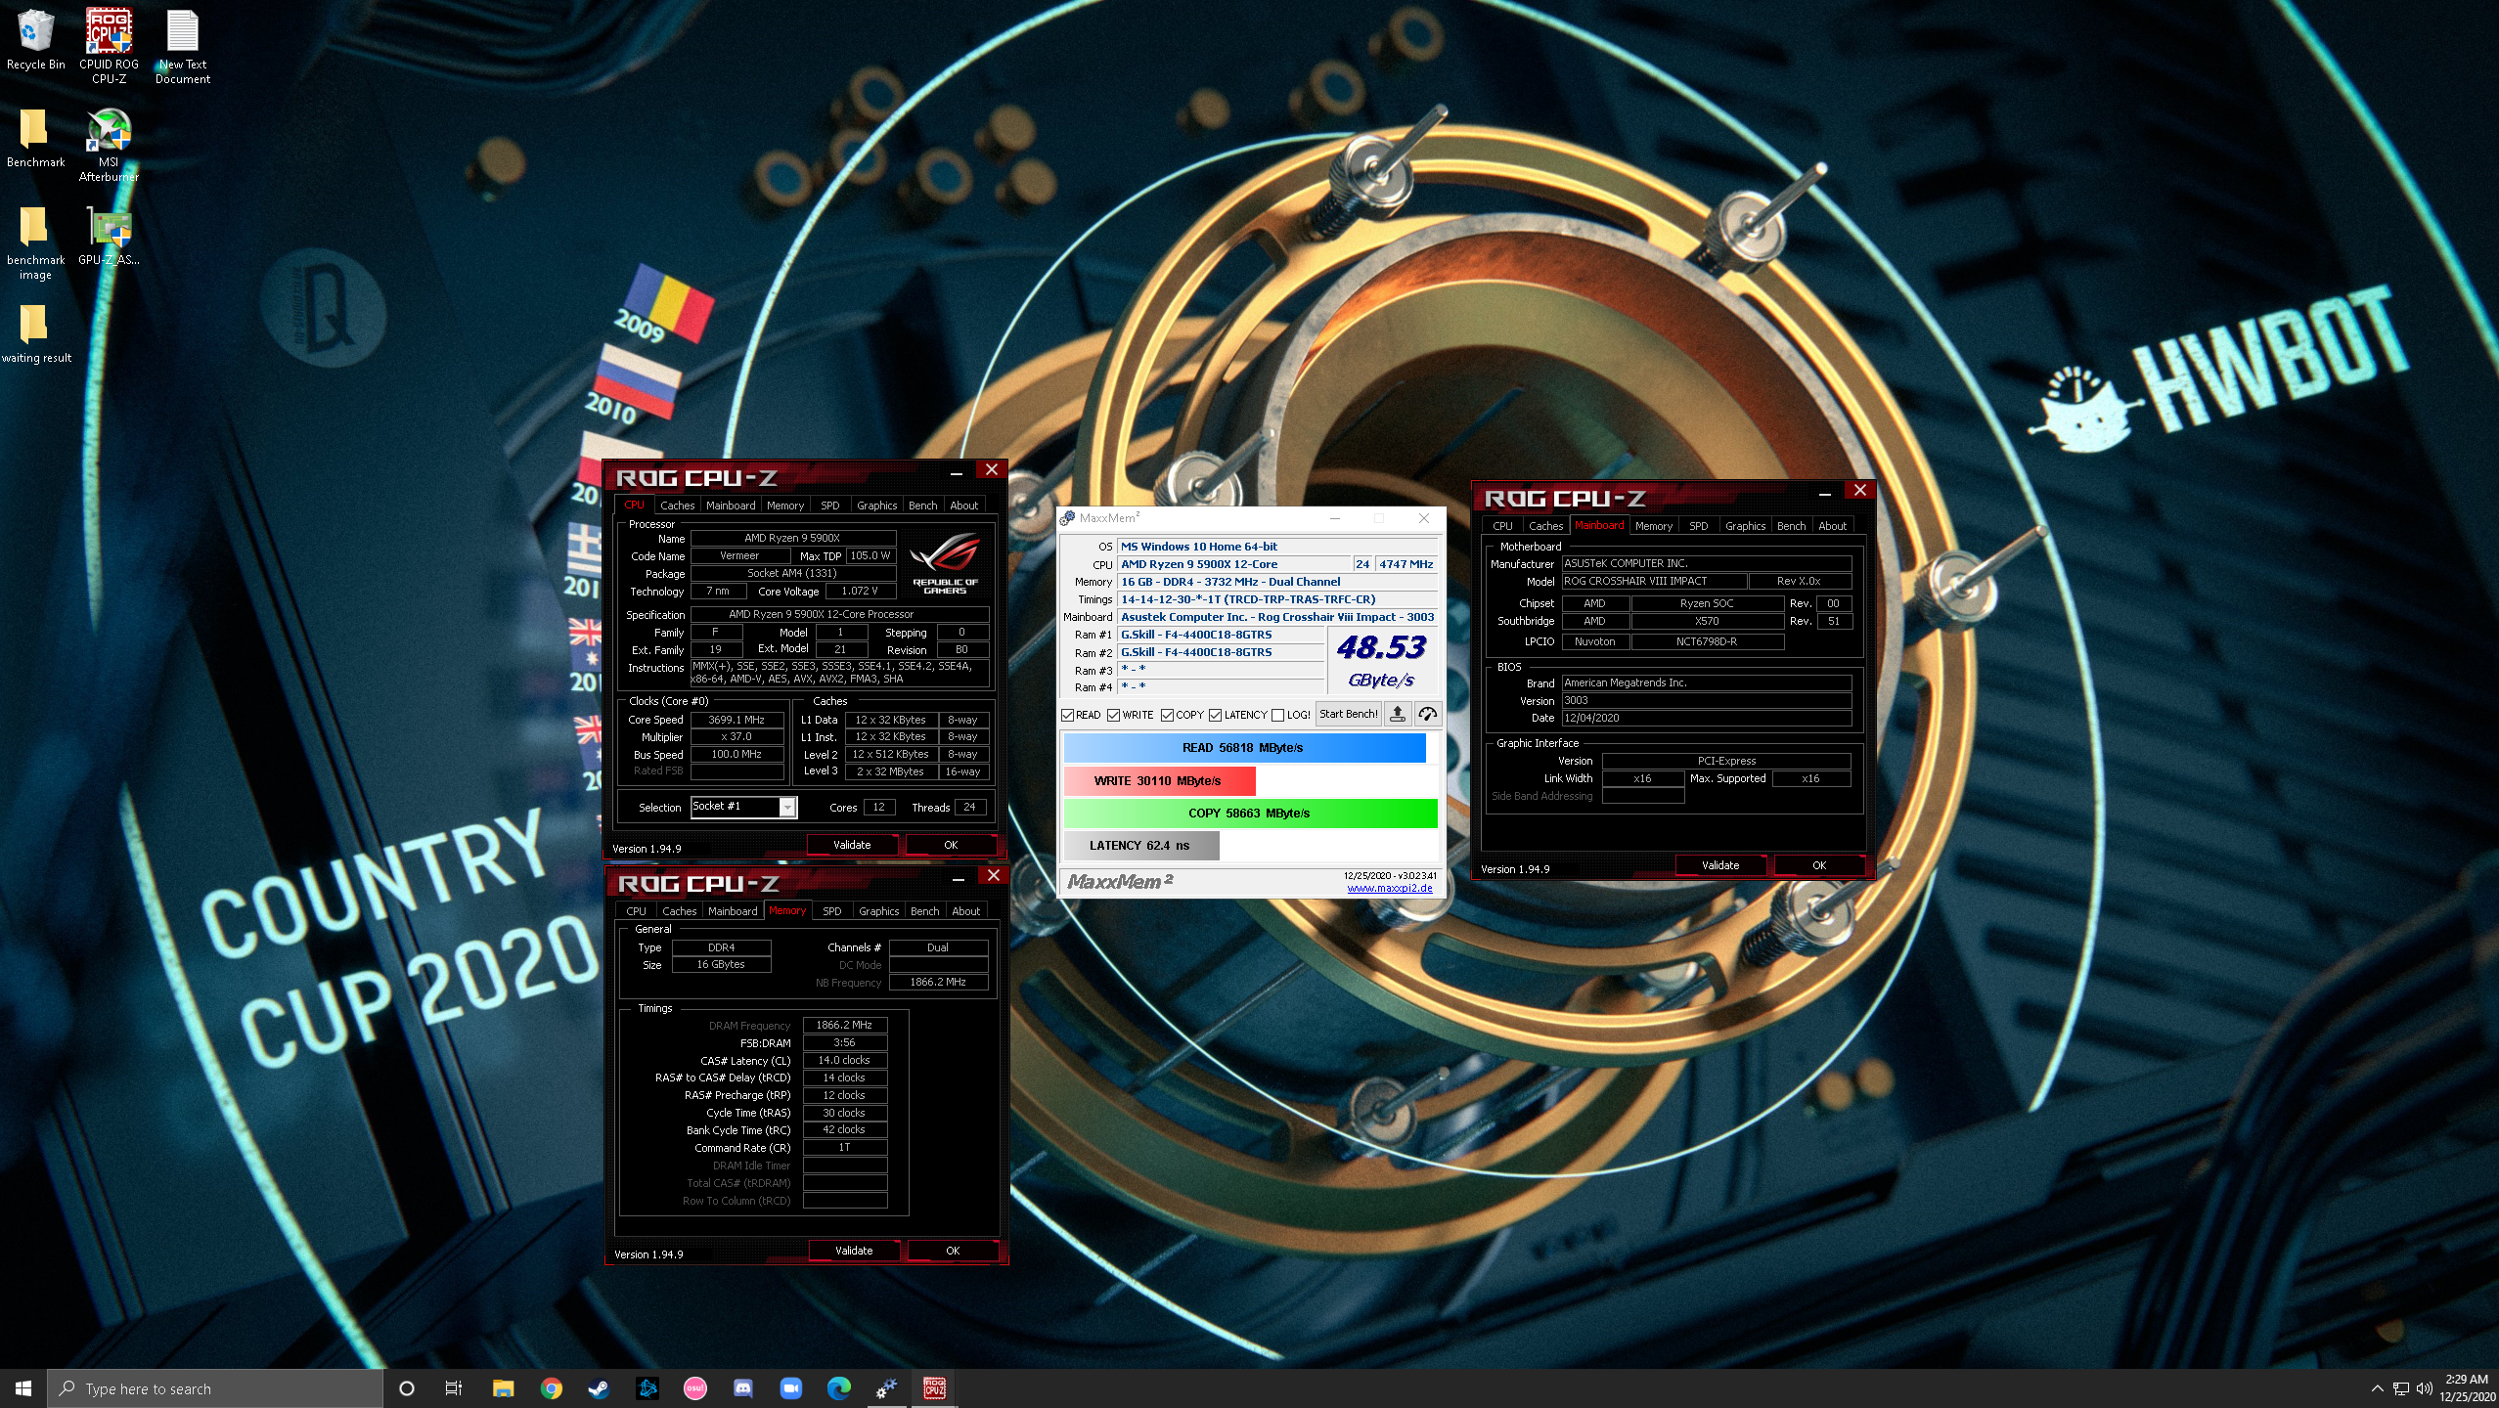
Task: Open CPU tab in Mainboard CPU-Z window
Action: 1502,526
